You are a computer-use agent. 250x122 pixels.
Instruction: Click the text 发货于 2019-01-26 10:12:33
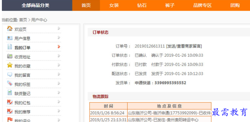pos(177,74)
